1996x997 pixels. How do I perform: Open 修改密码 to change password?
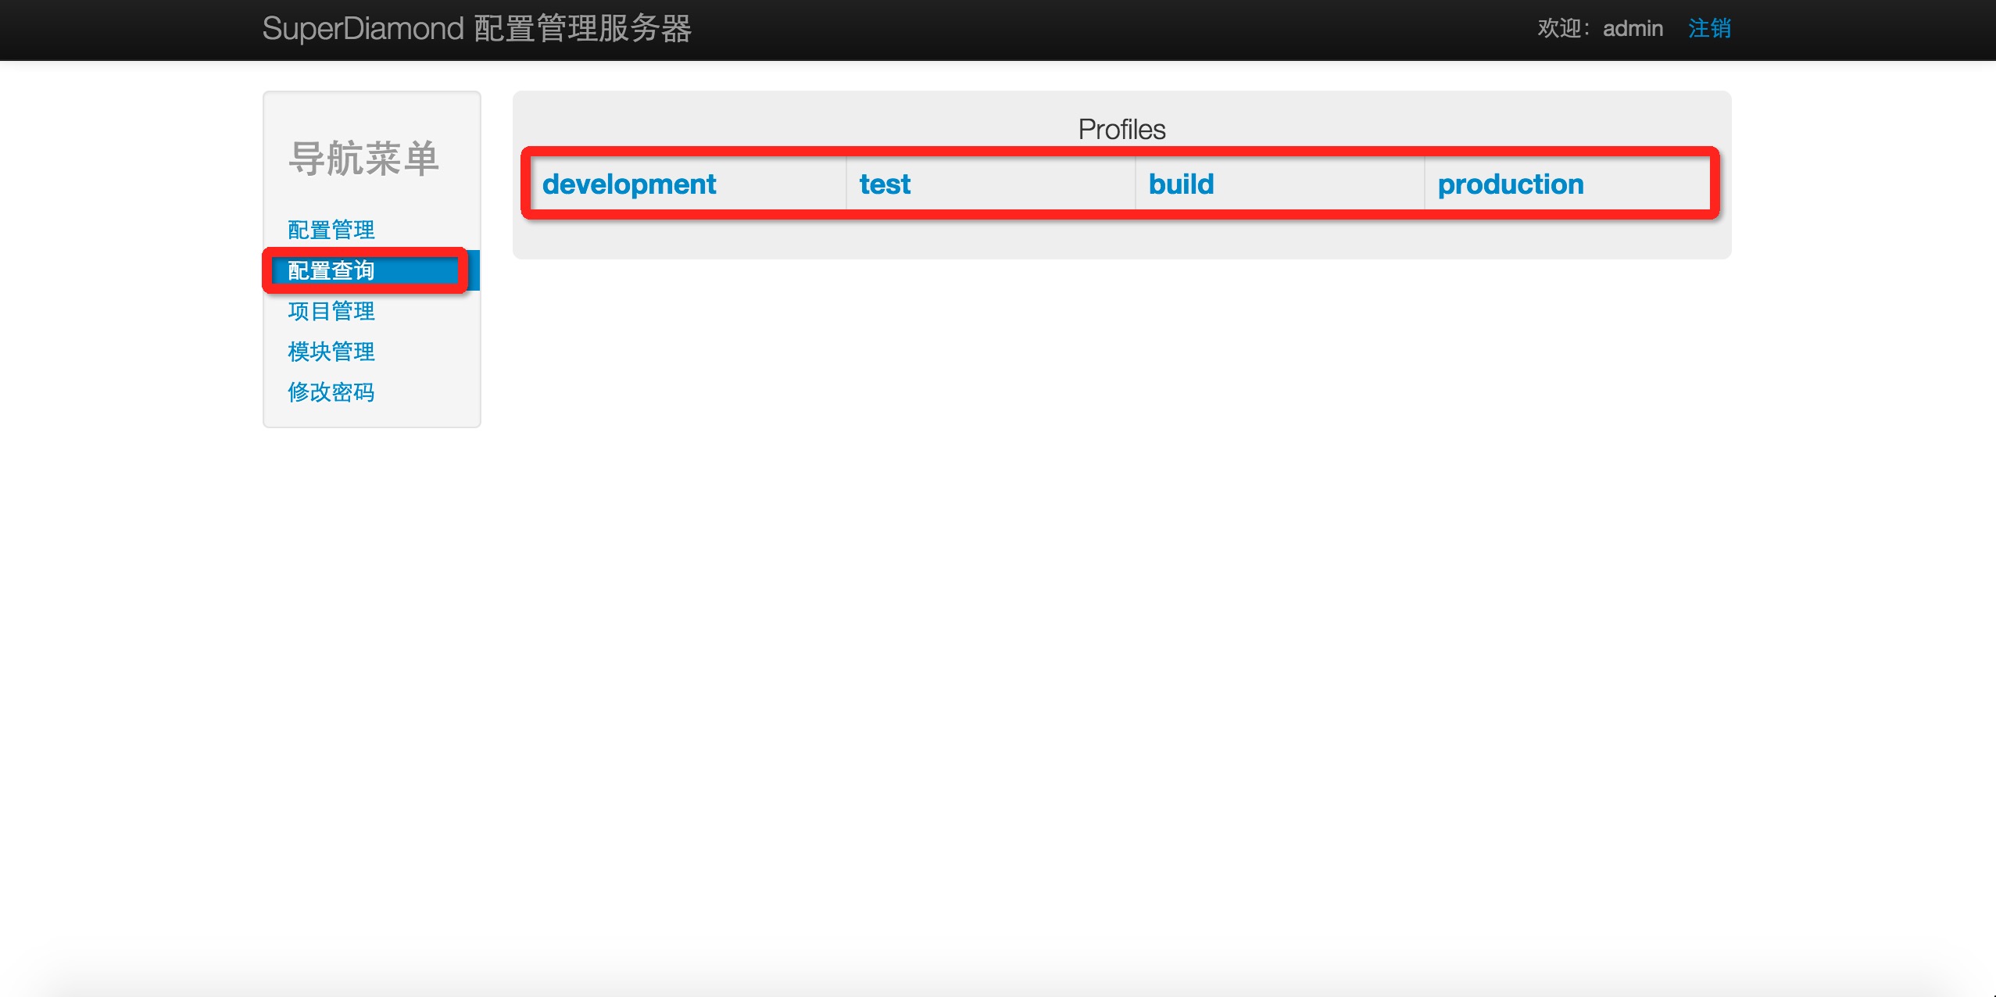tap(331, 392)
